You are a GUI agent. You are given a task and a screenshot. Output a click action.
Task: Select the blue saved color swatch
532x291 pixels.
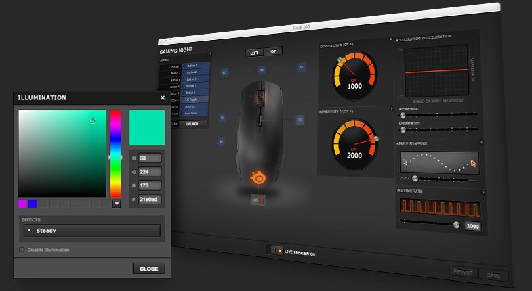(33, 204)
